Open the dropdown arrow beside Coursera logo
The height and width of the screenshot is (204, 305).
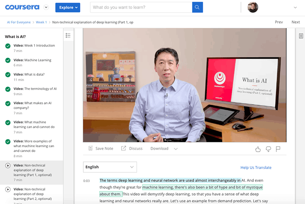tap(46, 7)
